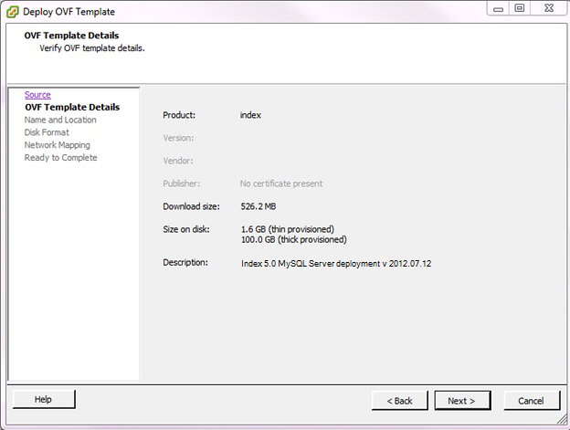Click '1.6 GB (thin provisioned)' value
The width and height of the screenshot is (570, 430).
[288, 229]
